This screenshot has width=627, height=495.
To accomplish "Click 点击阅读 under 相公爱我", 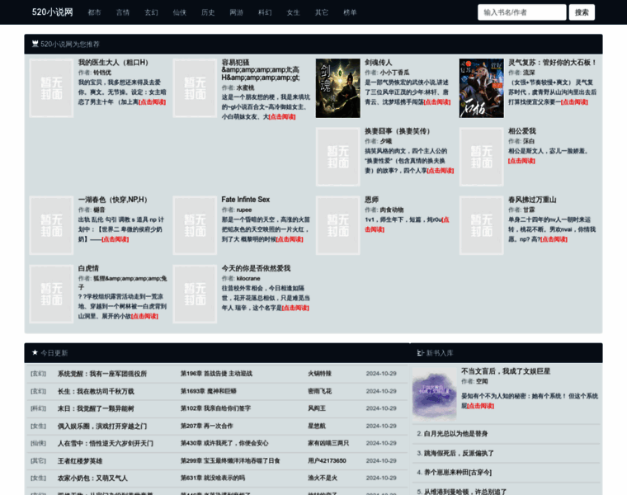I will point(521,161).
